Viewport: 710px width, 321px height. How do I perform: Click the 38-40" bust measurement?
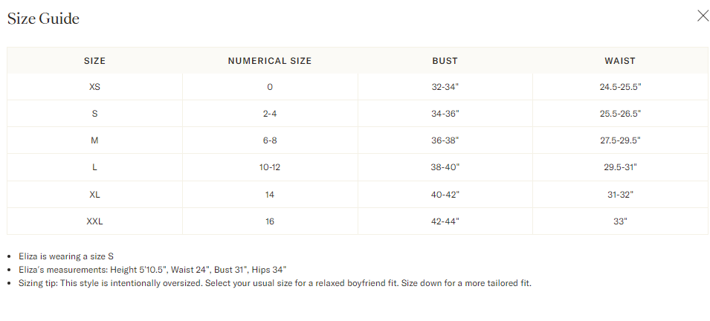coord(445,167)
